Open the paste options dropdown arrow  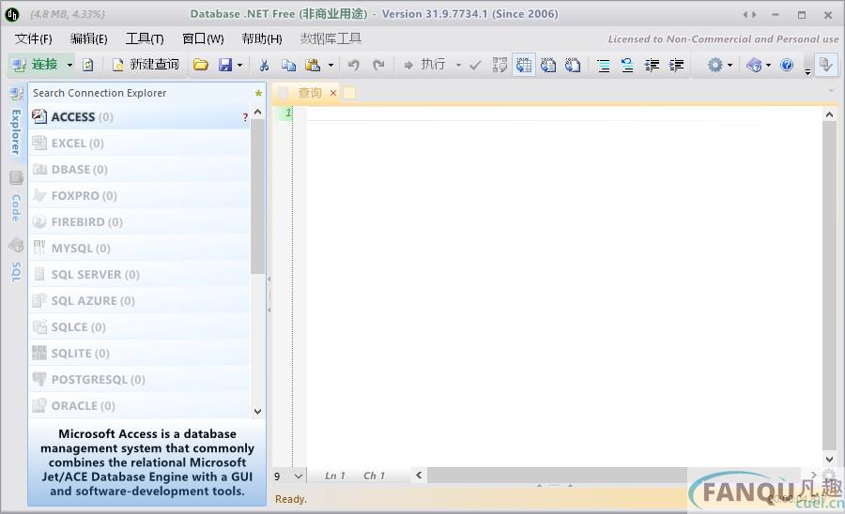point(330,65)
